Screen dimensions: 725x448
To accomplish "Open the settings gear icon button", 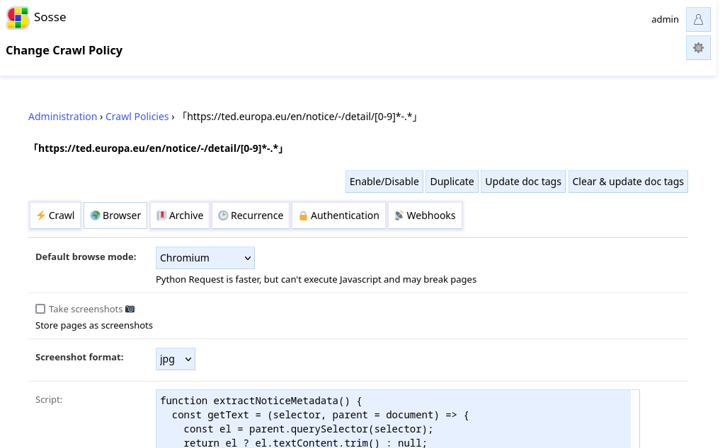I will [x=698, y=48].
